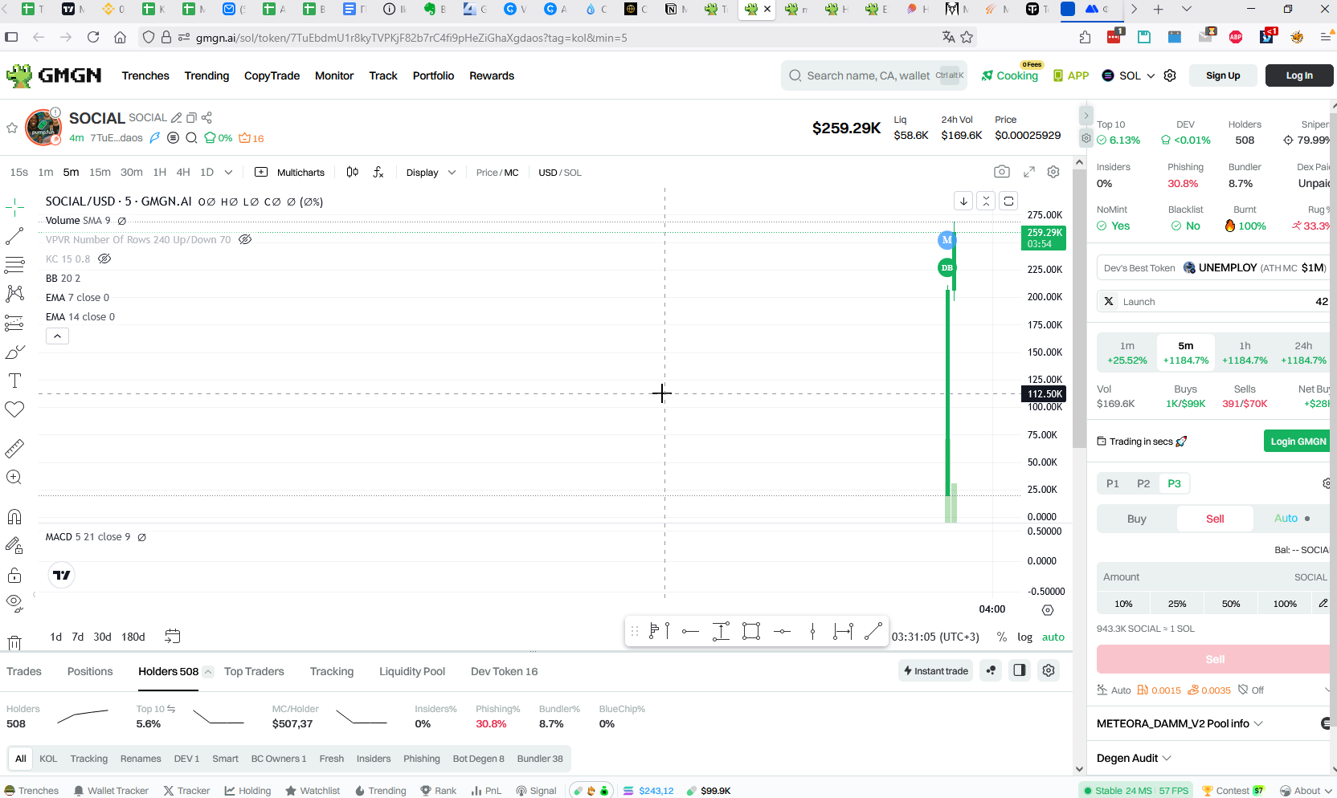Set sell amount to 50%

1231,604
